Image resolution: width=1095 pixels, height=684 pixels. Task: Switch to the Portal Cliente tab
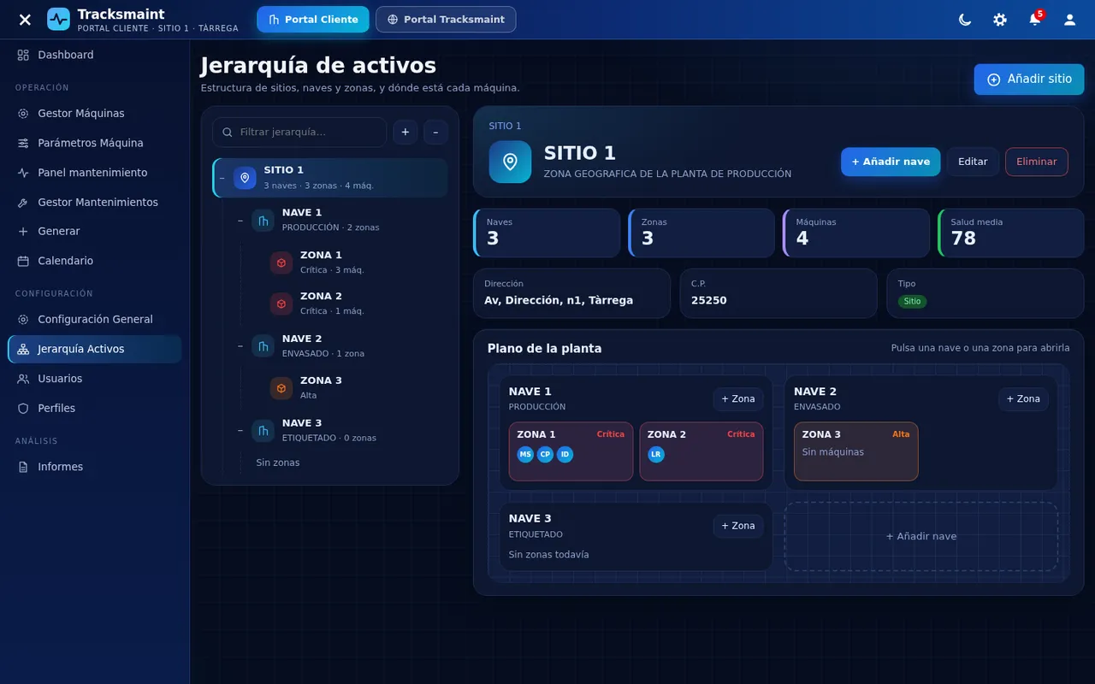coord(313,20)
